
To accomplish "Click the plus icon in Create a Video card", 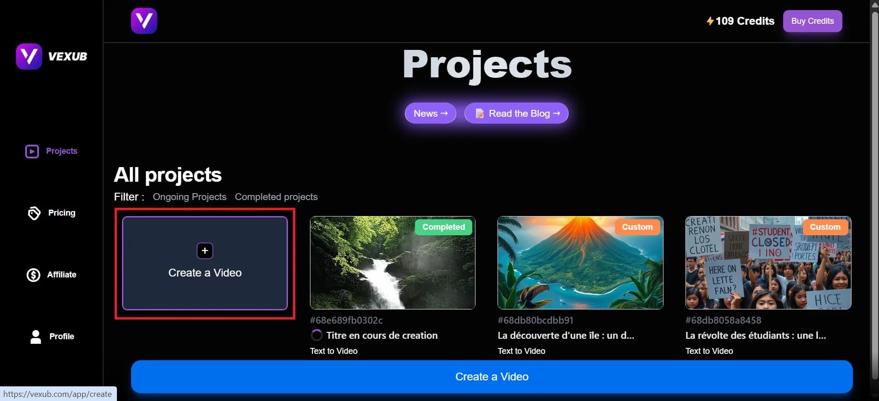I will (x=205, y=250).
